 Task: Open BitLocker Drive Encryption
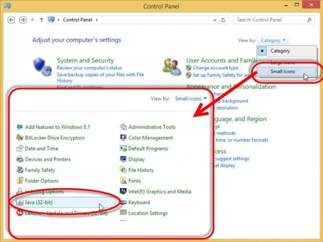coord(55,138)
